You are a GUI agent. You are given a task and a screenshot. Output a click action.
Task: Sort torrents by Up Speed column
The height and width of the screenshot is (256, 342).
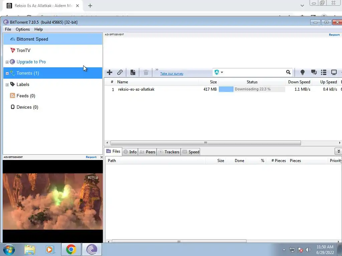point(326,82)
